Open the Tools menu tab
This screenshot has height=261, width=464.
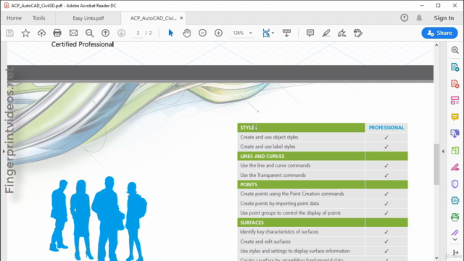click(x=38, y=18)
